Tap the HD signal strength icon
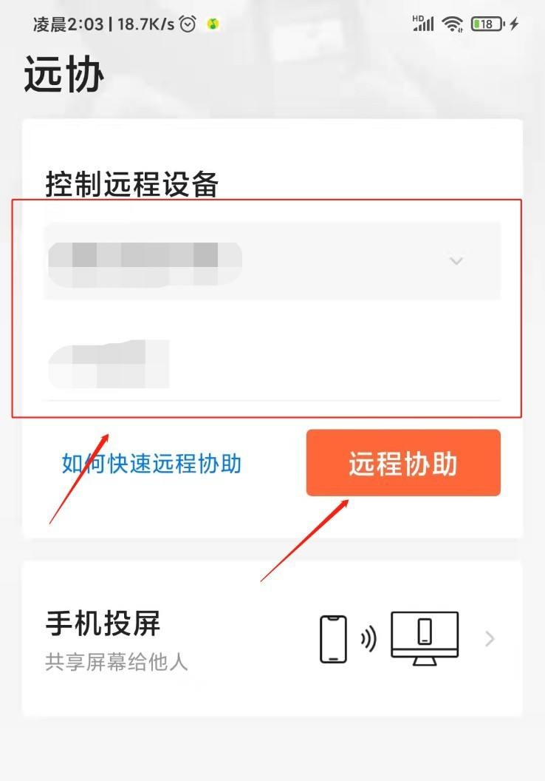This screenshot has height=781, width=545. pyautogui.click(x=422, y=23)
